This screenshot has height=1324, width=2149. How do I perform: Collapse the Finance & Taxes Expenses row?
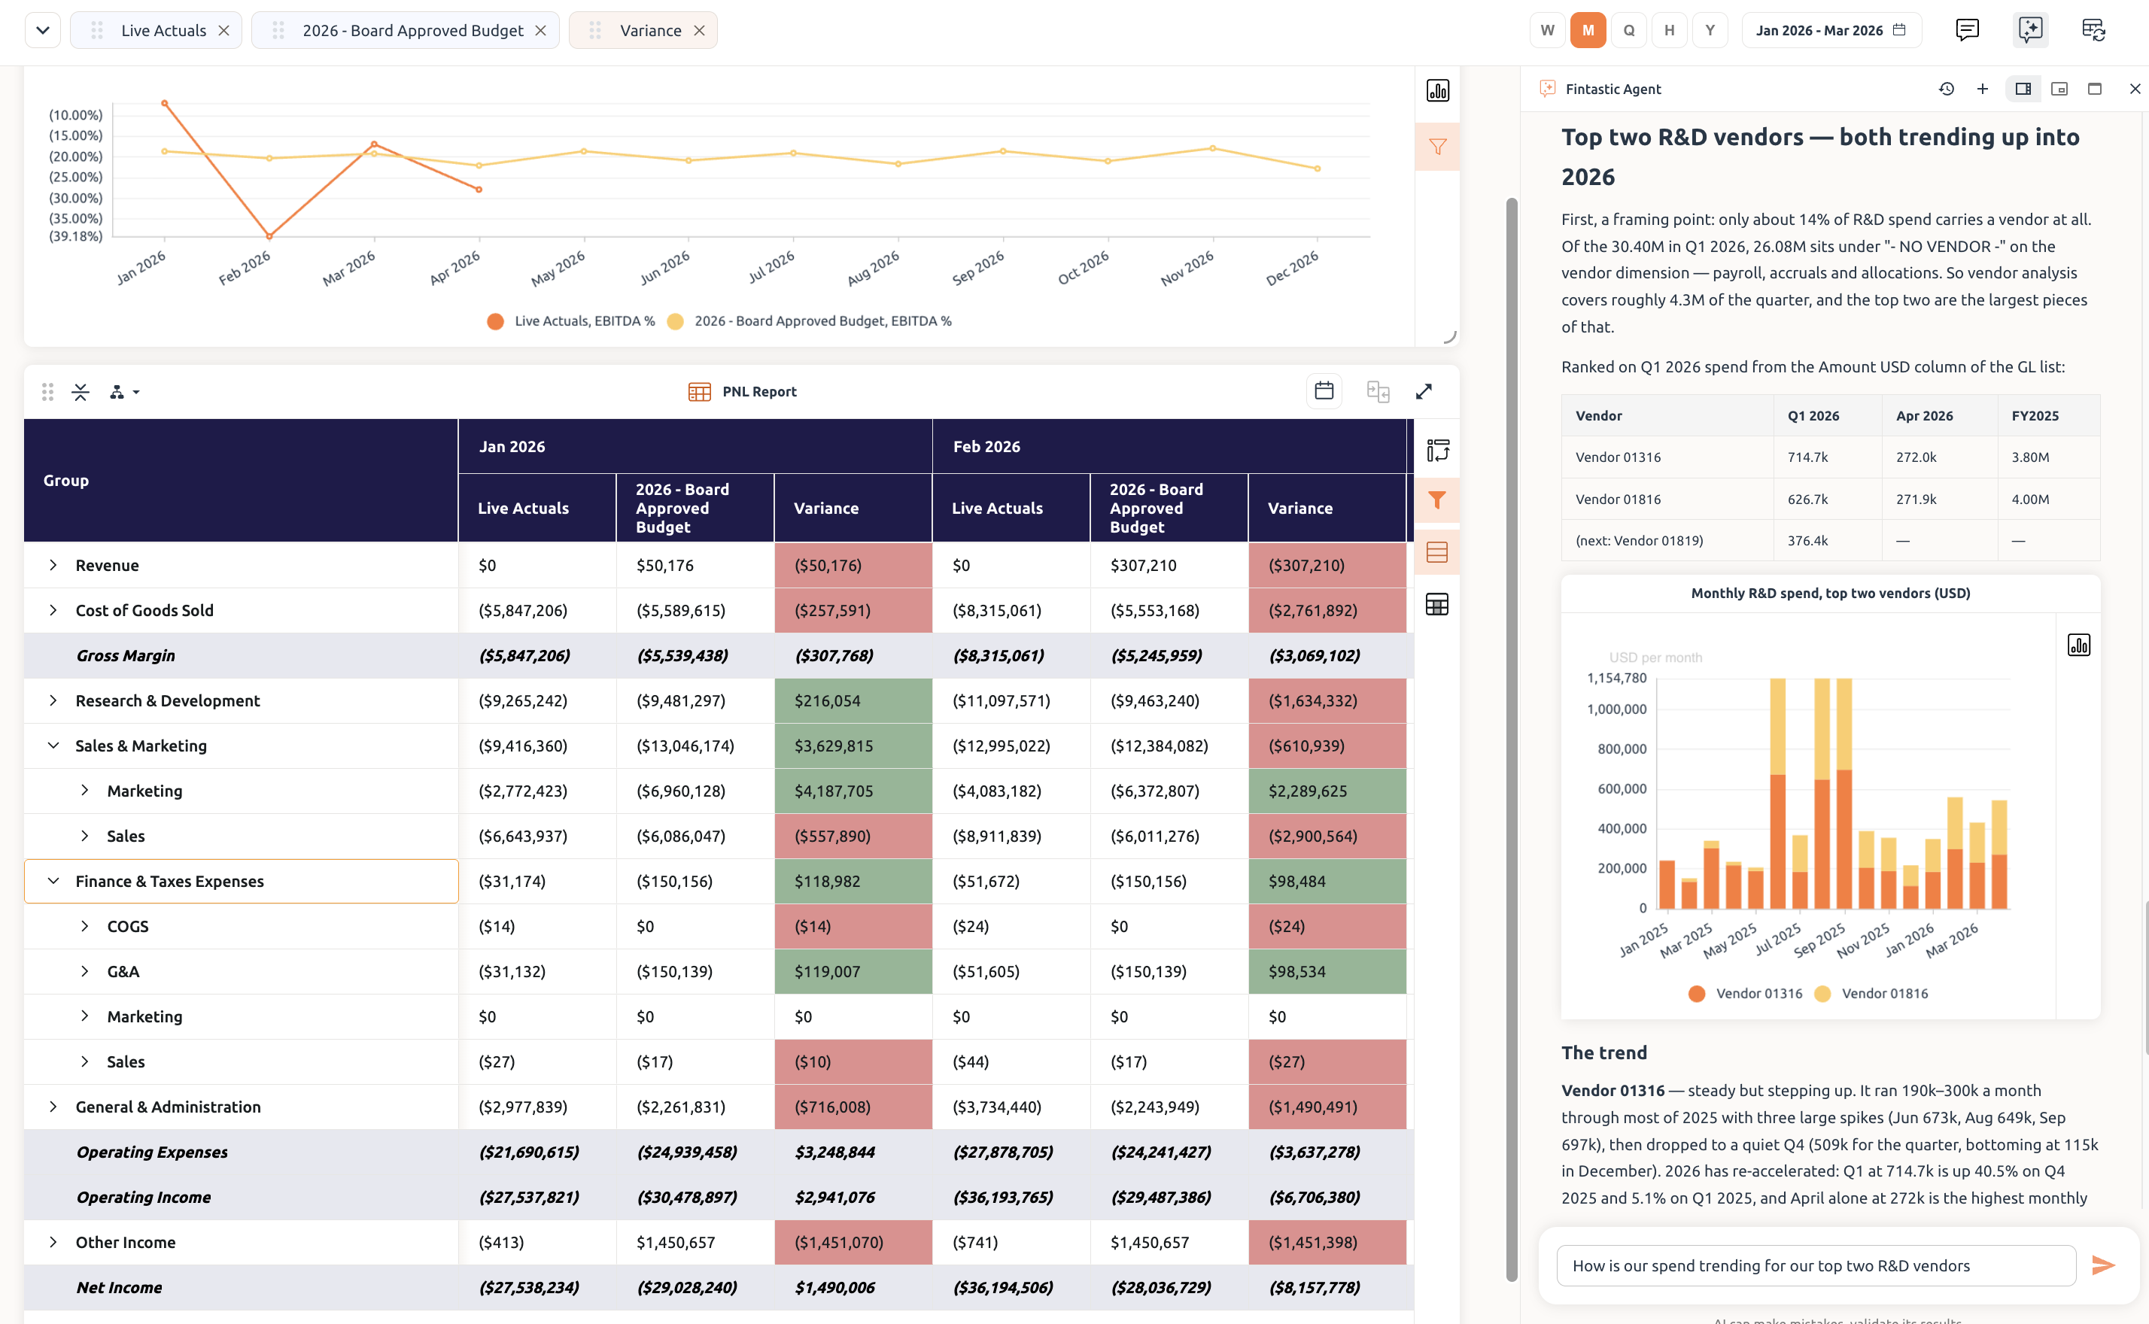53,881
